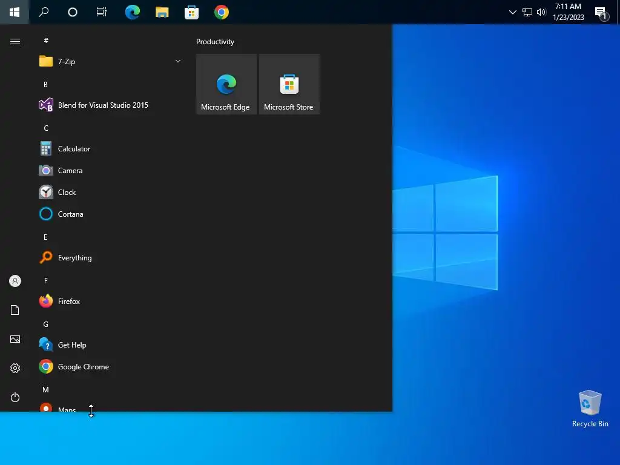Open the Settings gear icon
620x465 pixels.
click(x=15, y=368)
